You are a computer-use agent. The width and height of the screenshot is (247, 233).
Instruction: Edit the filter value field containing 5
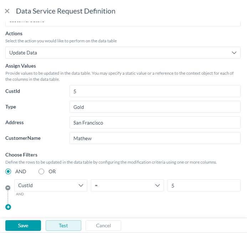point(204,185)
